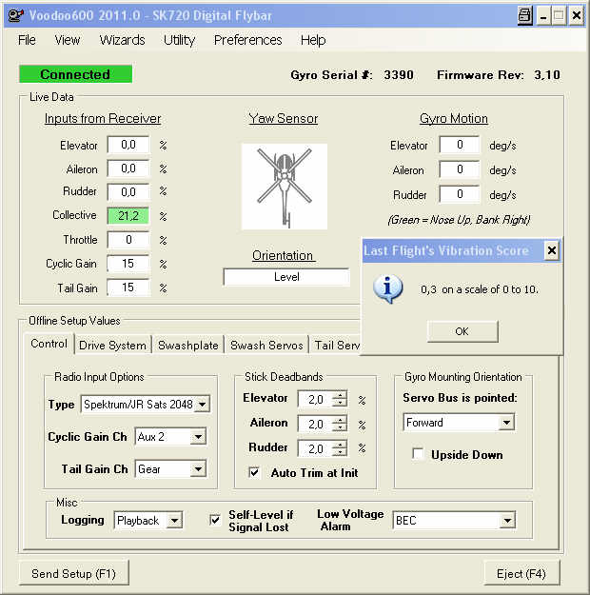Increase the Elevator deadband value
The width and height of the screenshot is (590, 595).
tap(340, 395)
